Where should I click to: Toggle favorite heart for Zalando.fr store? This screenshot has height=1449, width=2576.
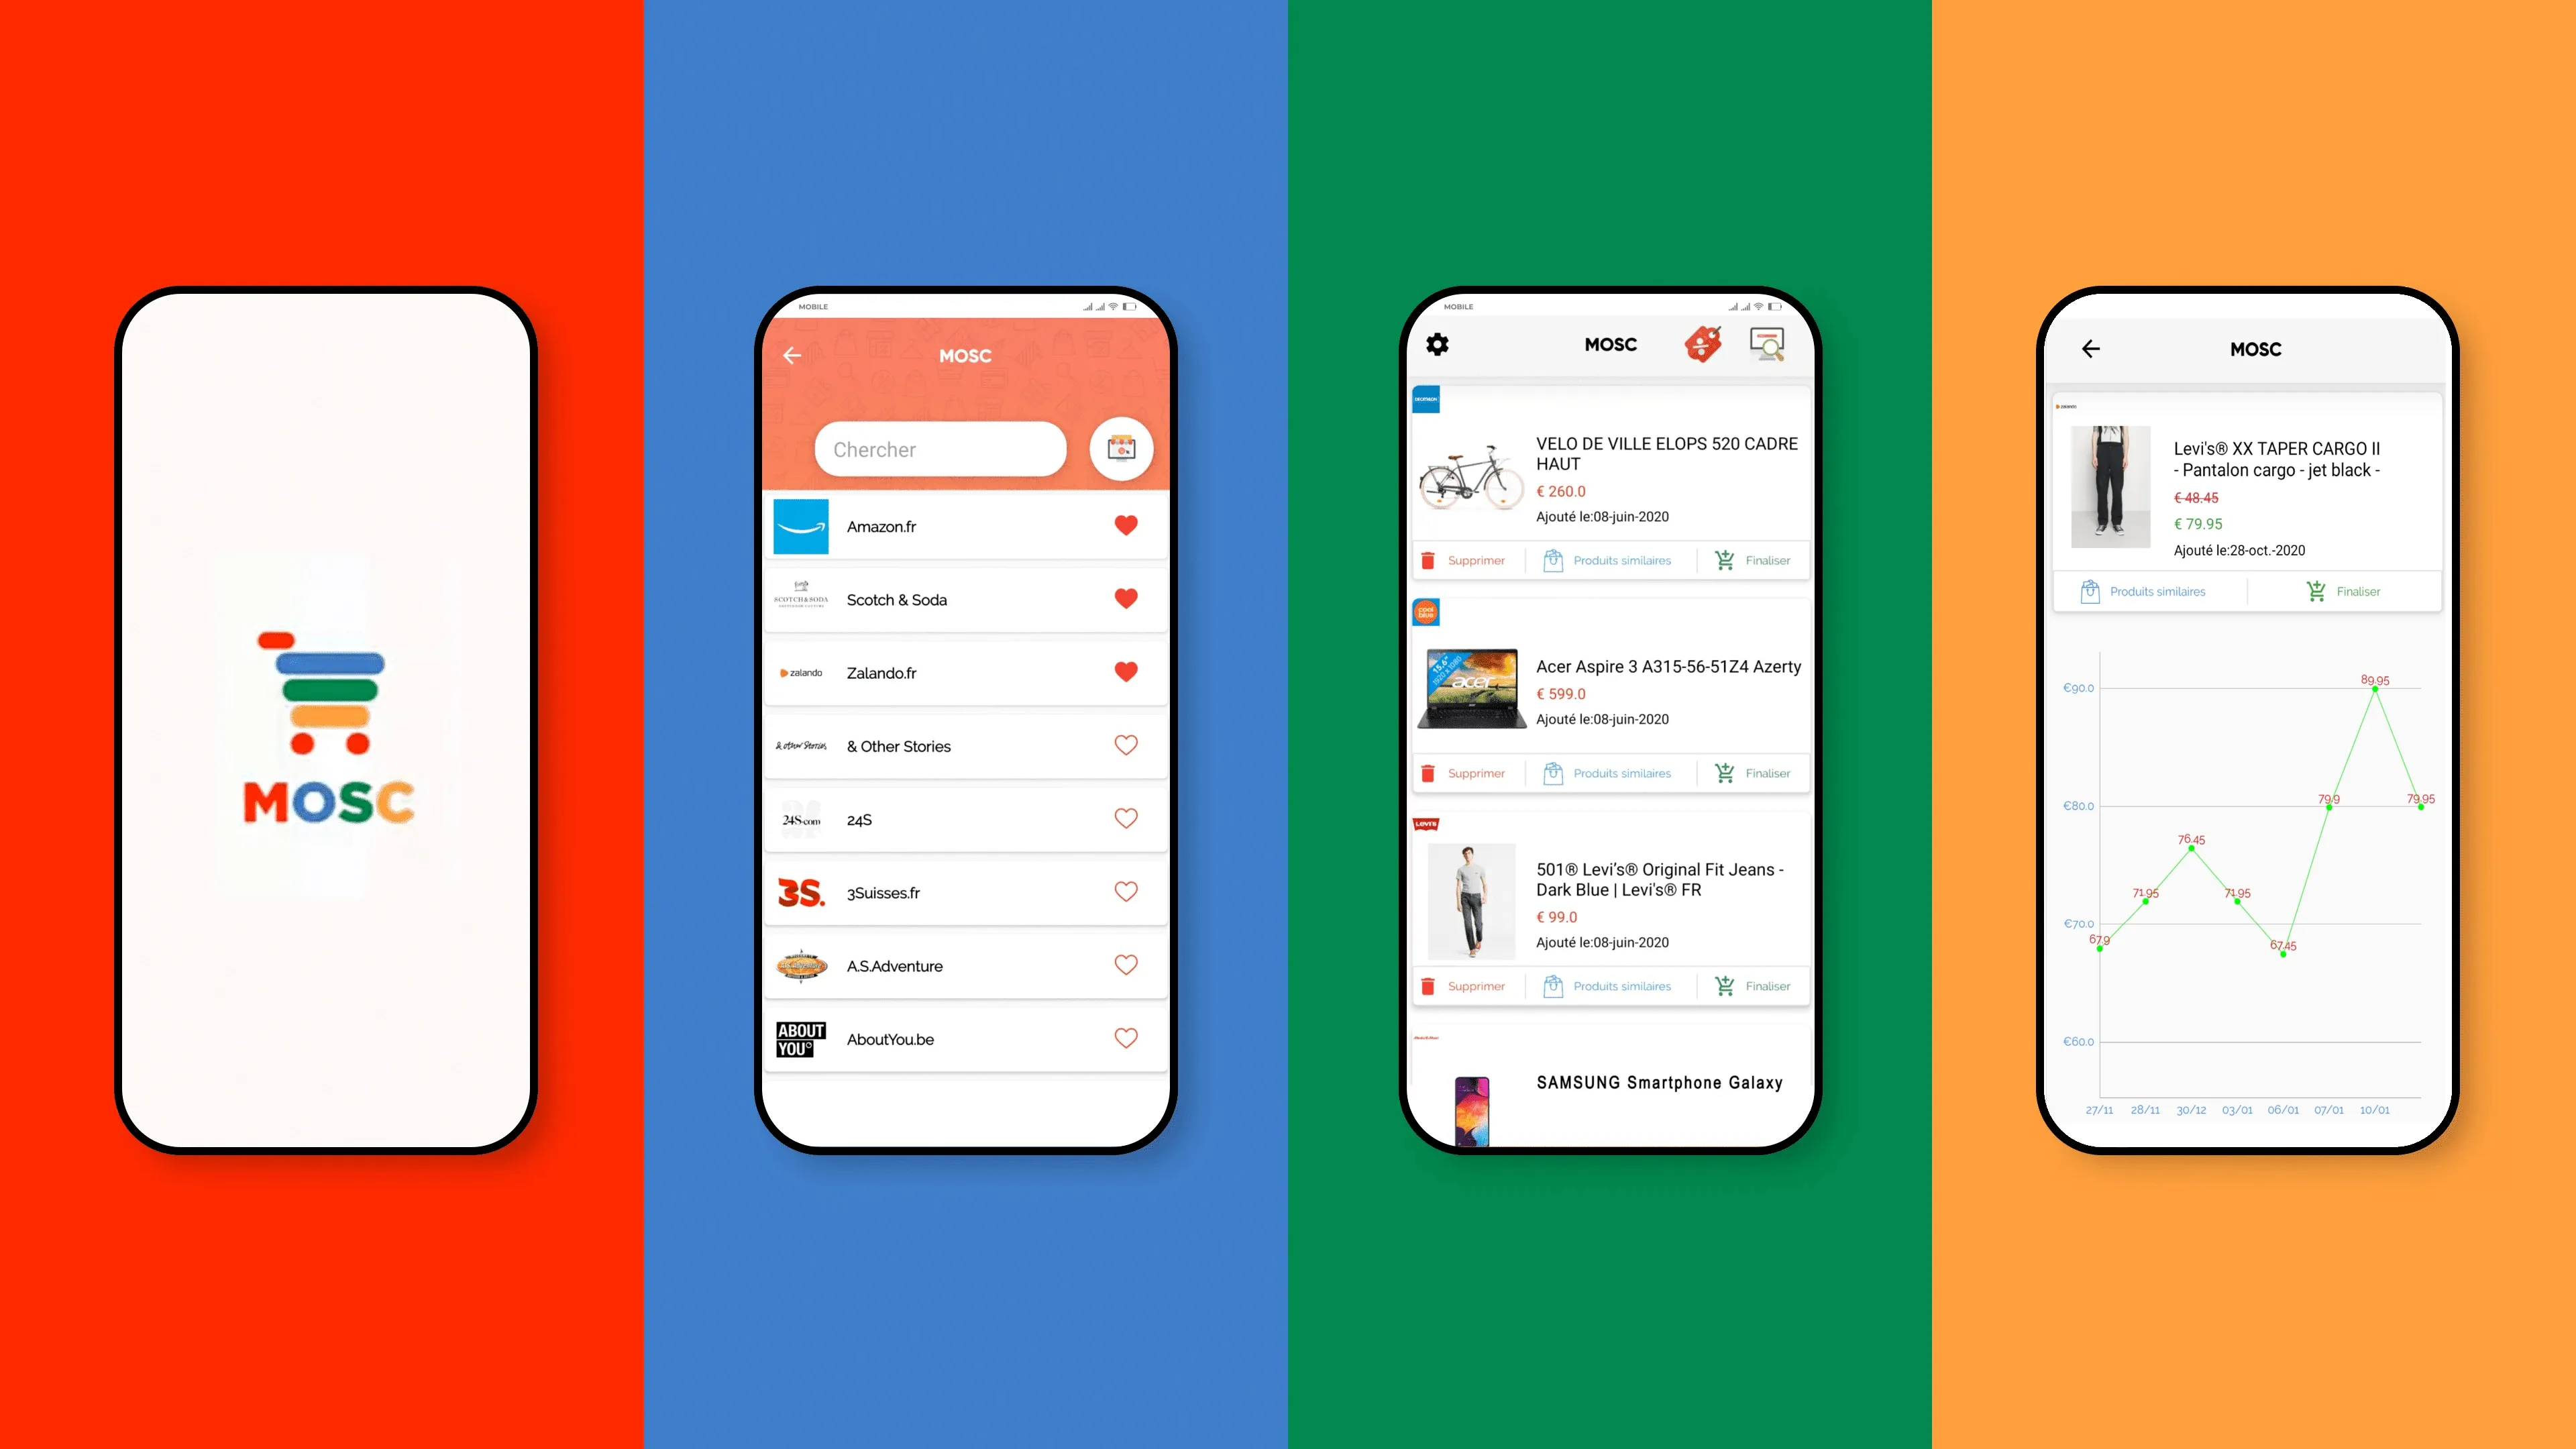tap(1124, 672)
